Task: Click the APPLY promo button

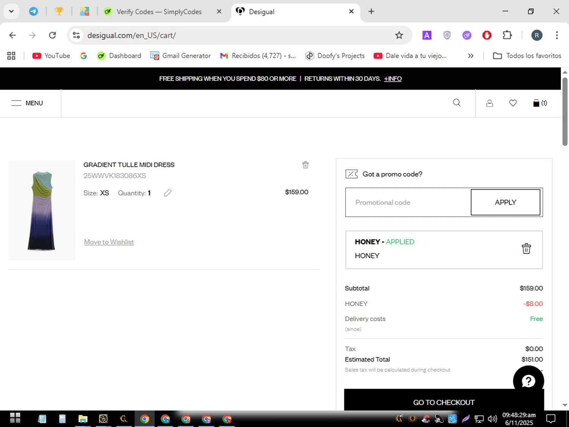Action: (x=505, y=202)
